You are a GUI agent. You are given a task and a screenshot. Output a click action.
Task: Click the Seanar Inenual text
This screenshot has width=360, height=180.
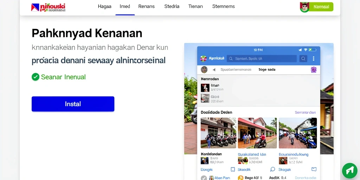pyautogui.click(x=63, y=77)
